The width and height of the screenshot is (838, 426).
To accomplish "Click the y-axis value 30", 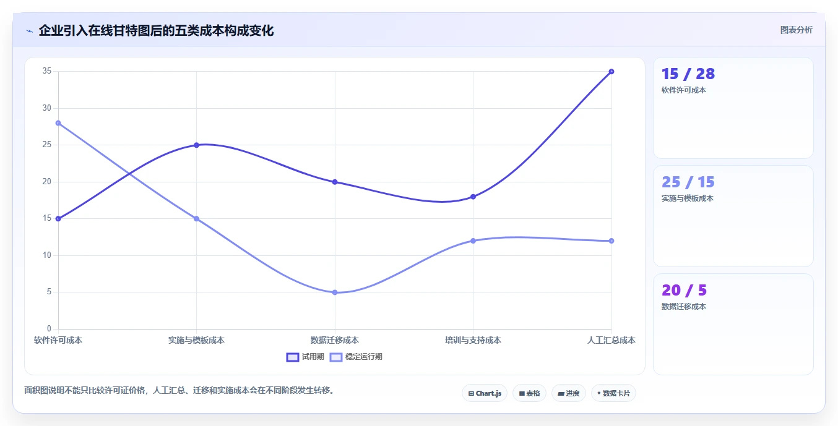I will click(x=47, y=108).
